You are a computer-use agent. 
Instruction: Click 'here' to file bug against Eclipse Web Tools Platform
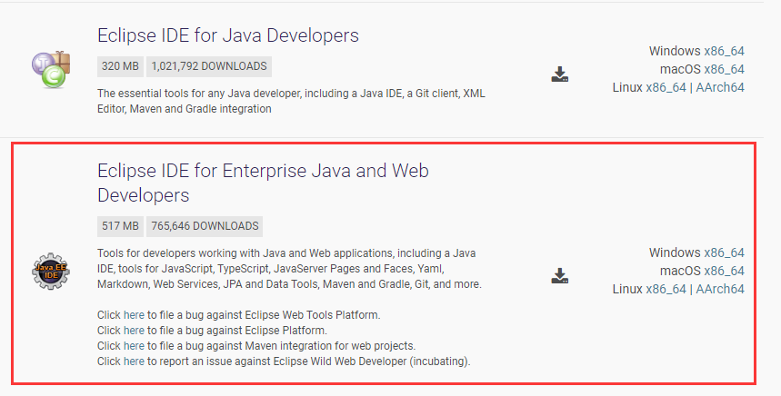coord(134,315)
